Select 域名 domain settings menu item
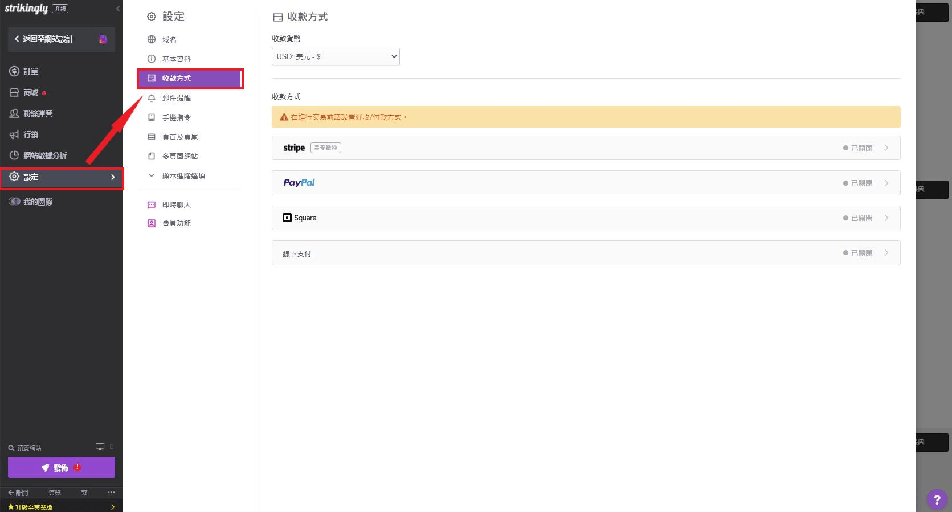 point(169,40)
